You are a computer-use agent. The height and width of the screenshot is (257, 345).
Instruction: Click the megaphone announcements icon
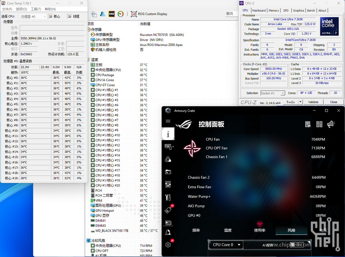[x=331, y=124]
